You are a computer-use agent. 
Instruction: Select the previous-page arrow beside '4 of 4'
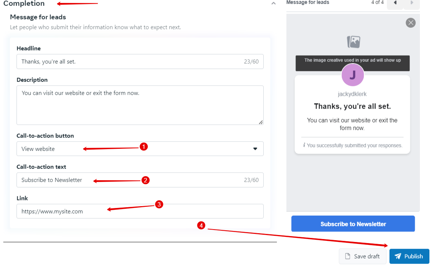tap(394, 3)
